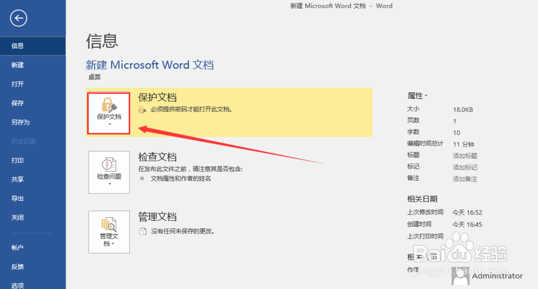This screenshot has height=289, width=538.
Task: Click the document icon beside 没有任何未保存的更改
Action: (x=143, y=231)
